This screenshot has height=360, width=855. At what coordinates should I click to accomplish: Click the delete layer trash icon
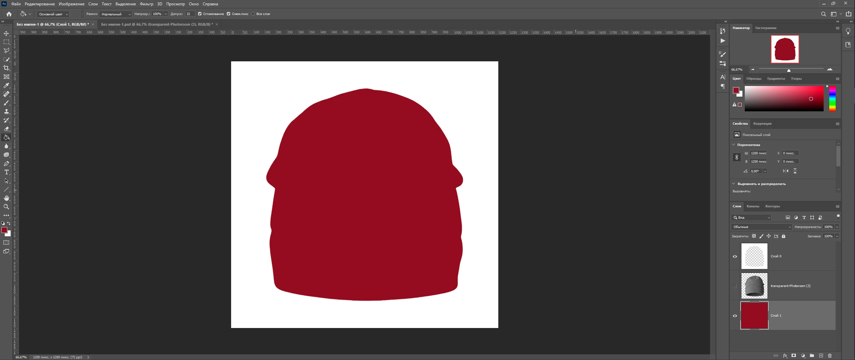(830, 356)
